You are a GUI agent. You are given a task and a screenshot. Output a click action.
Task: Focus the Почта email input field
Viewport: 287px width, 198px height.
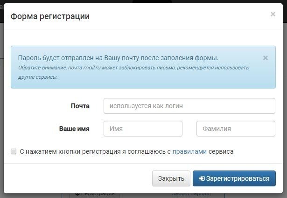[x=189, y=106]
